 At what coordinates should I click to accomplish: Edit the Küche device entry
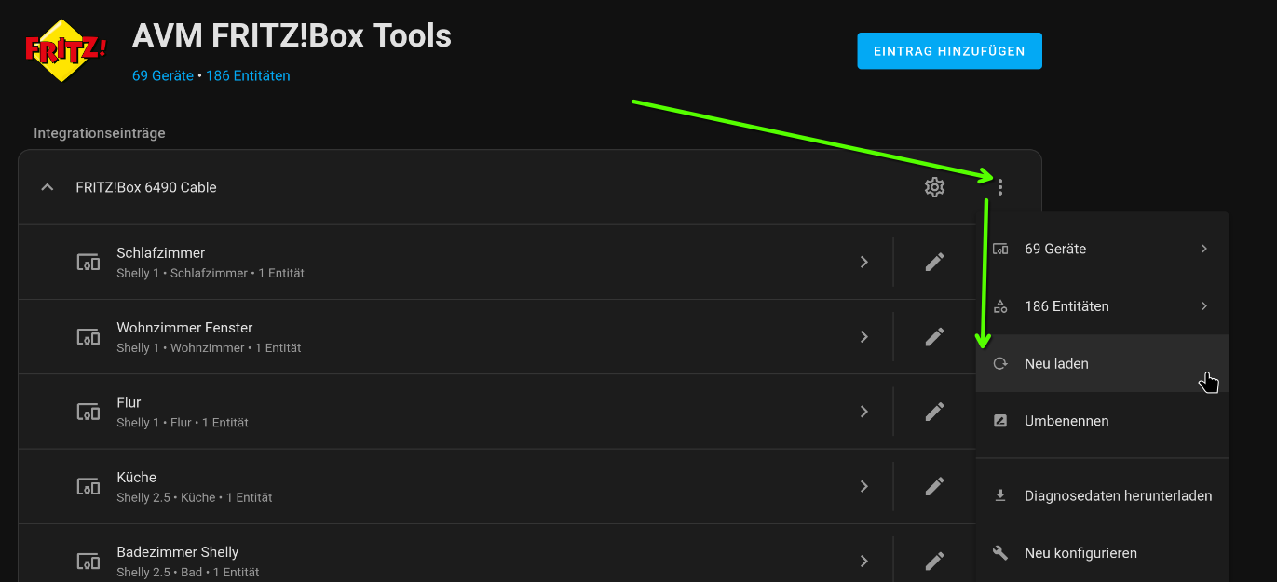[934, 486]
